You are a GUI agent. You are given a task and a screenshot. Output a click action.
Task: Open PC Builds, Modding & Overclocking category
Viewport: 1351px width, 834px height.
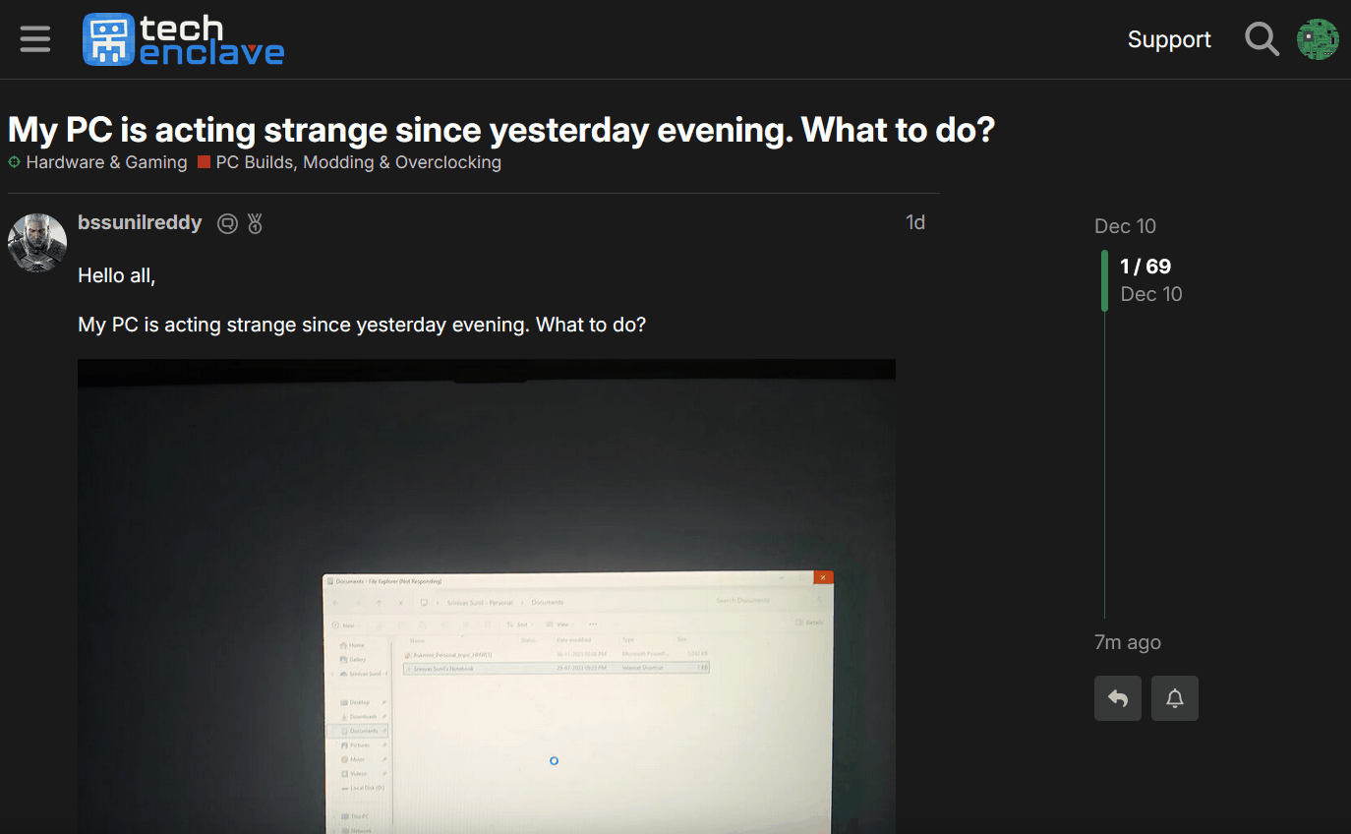point(358,162)
